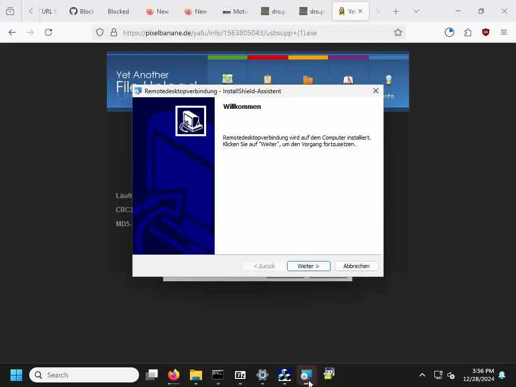This screenshot has width=516, height=387.
Task: Open the clock and date flyout
Action: [x=479, y=375]
